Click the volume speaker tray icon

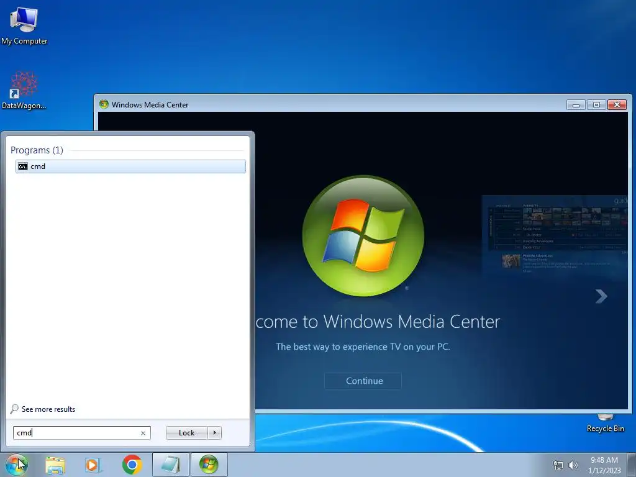coord(573,465)
